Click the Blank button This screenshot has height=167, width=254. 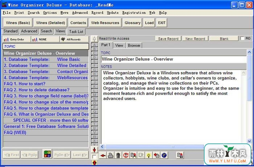pos(224,39)
